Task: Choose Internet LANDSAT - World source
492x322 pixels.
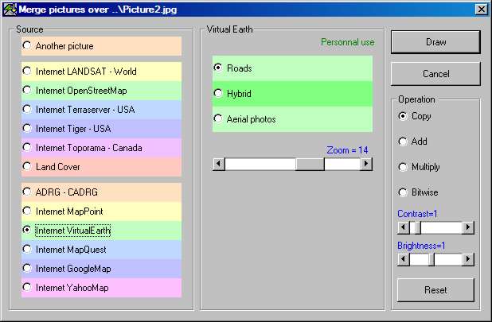Action: click(101, 72)
